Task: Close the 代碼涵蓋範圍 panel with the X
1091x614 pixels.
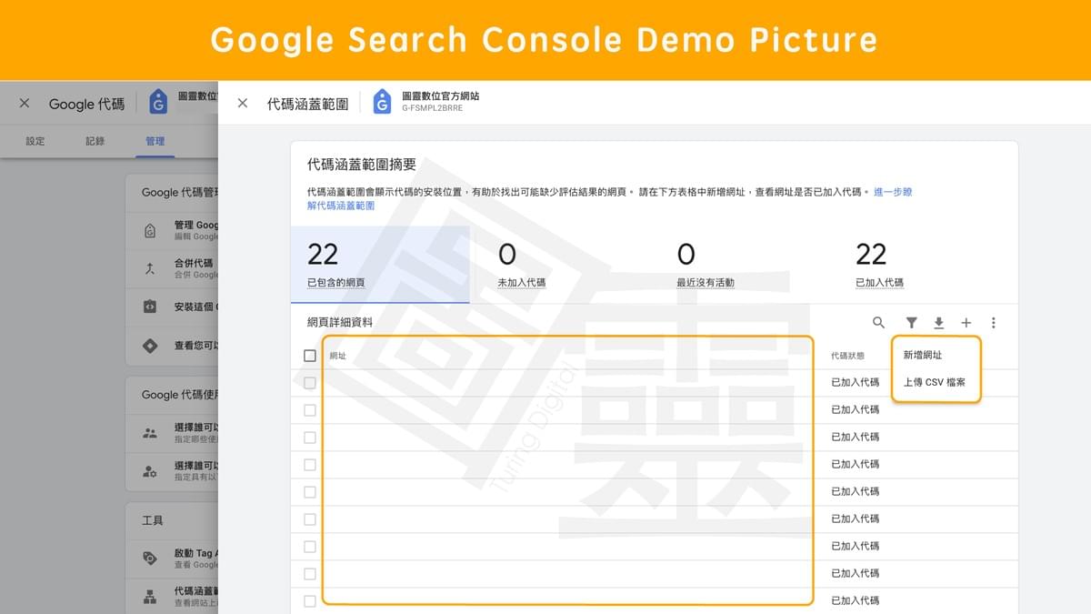Action: click(x=243, y=103)
